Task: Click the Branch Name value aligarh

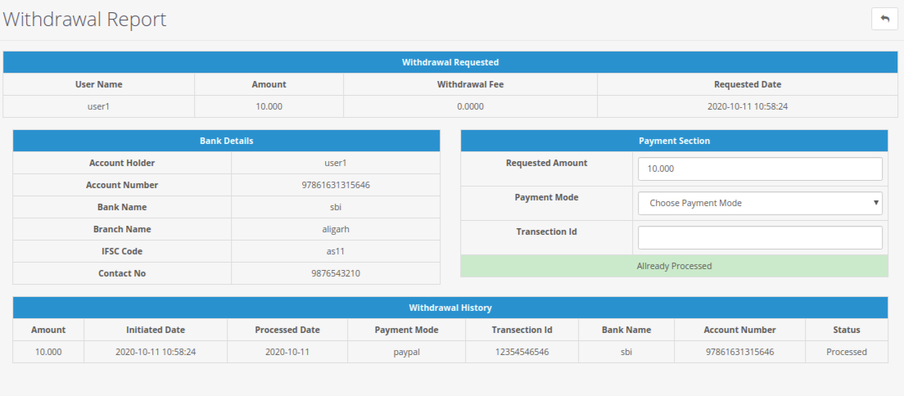Action: [336, 229]
